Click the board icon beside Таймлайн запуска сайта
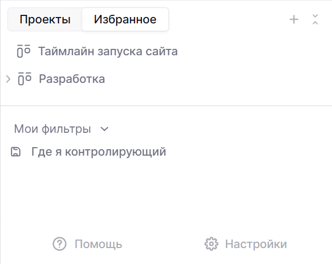This screenshot has height=264, width=332. pyautogui.click(x=23, y=52)
